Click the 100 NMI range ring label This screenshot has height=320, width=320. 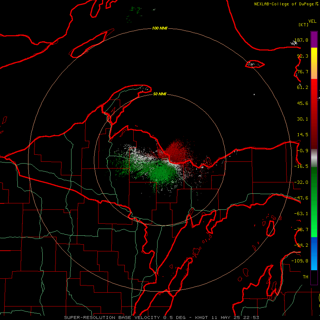coord(160,28)
